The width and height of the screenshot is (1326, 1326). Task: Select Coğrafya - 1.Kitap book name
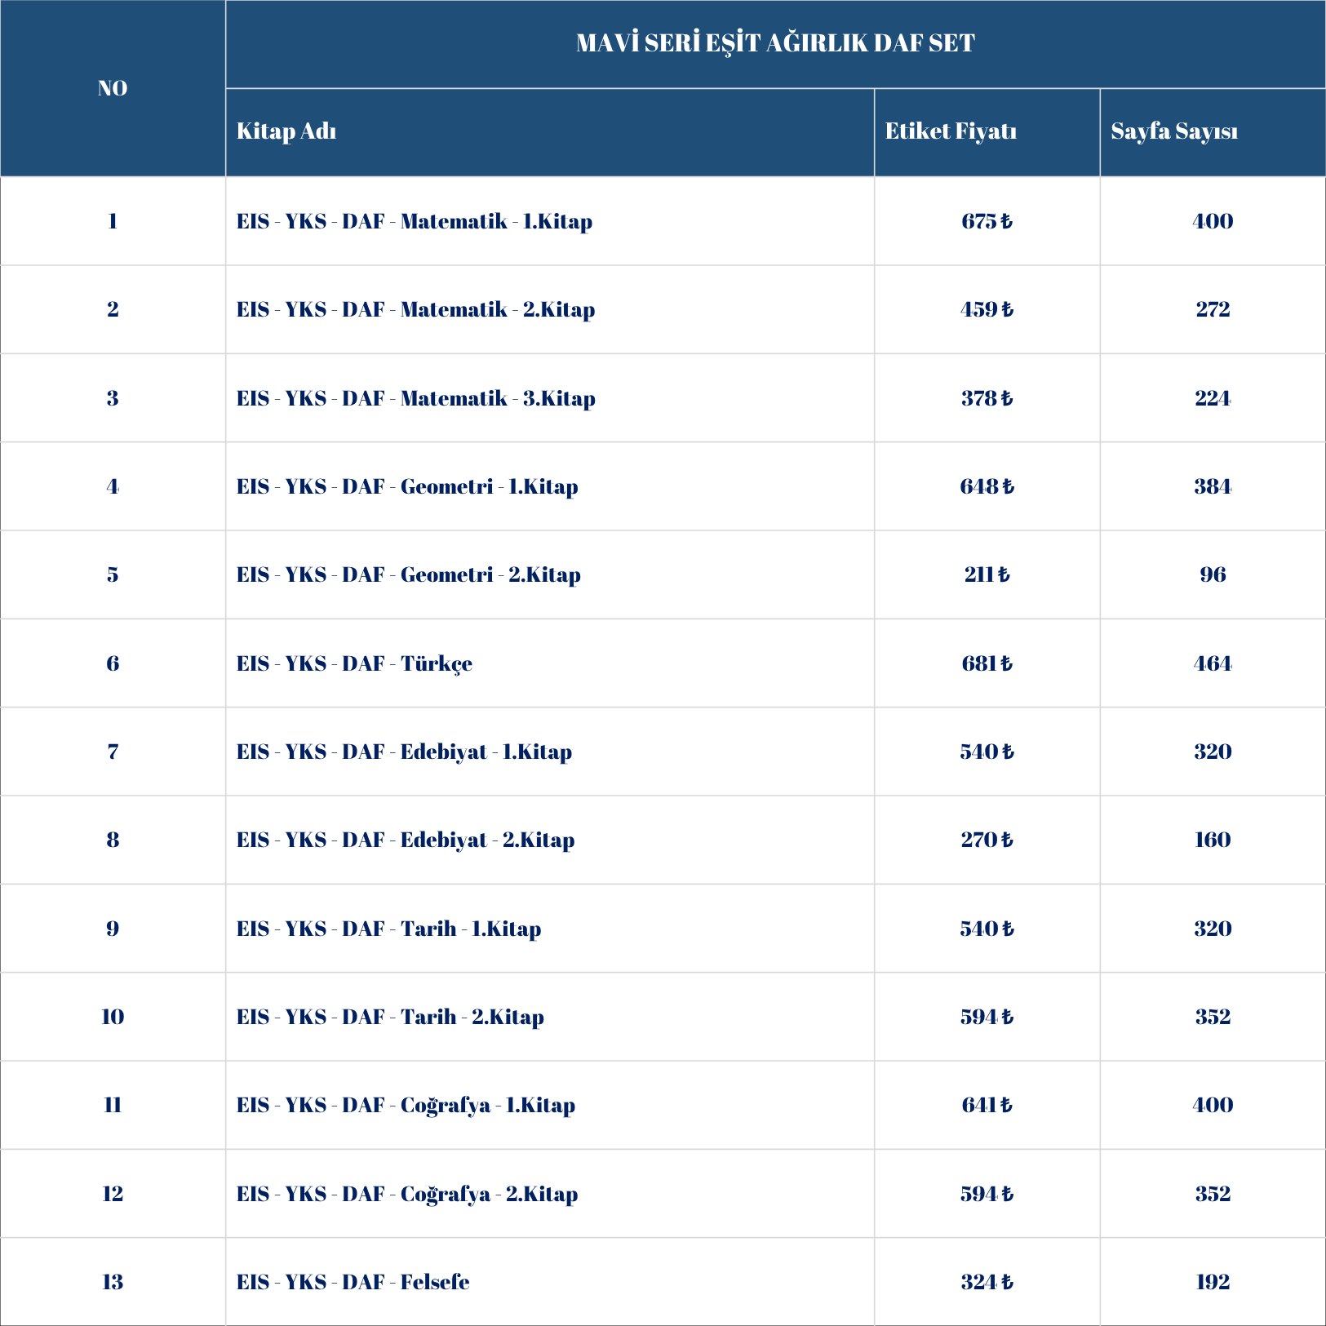pyautogui.click(x=406, y=1105)
